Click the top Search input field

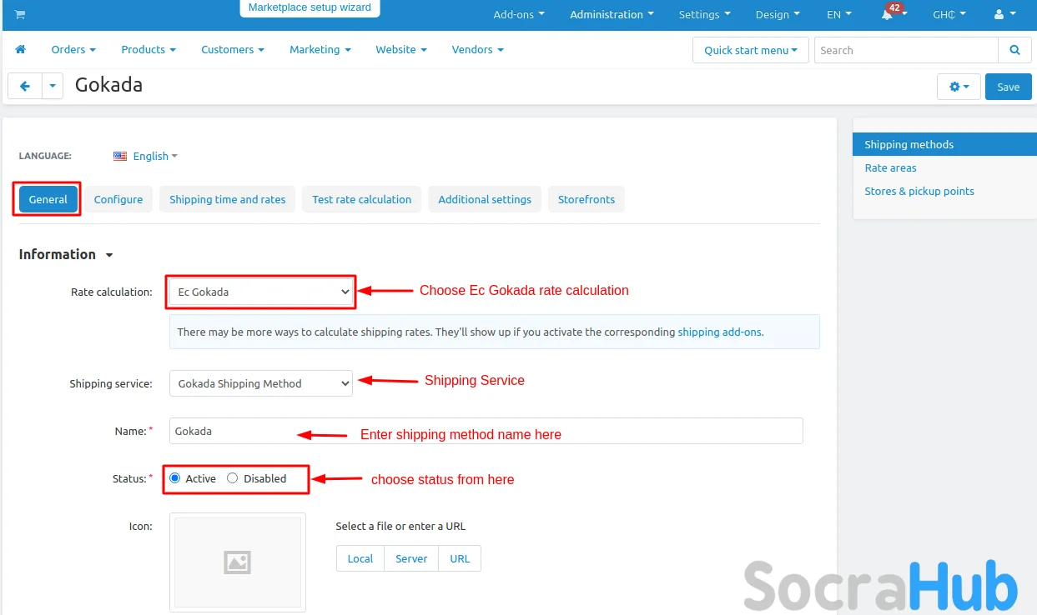[906, 50]
